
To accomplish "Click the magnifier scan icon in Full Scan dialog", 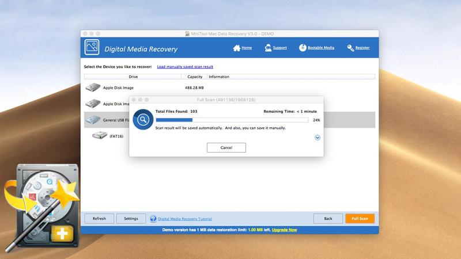I will (x=143, y=120).
